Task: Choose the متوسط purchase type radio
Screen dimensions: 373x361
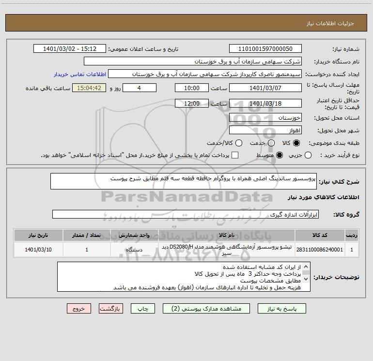Action: [x=280, y=155]
